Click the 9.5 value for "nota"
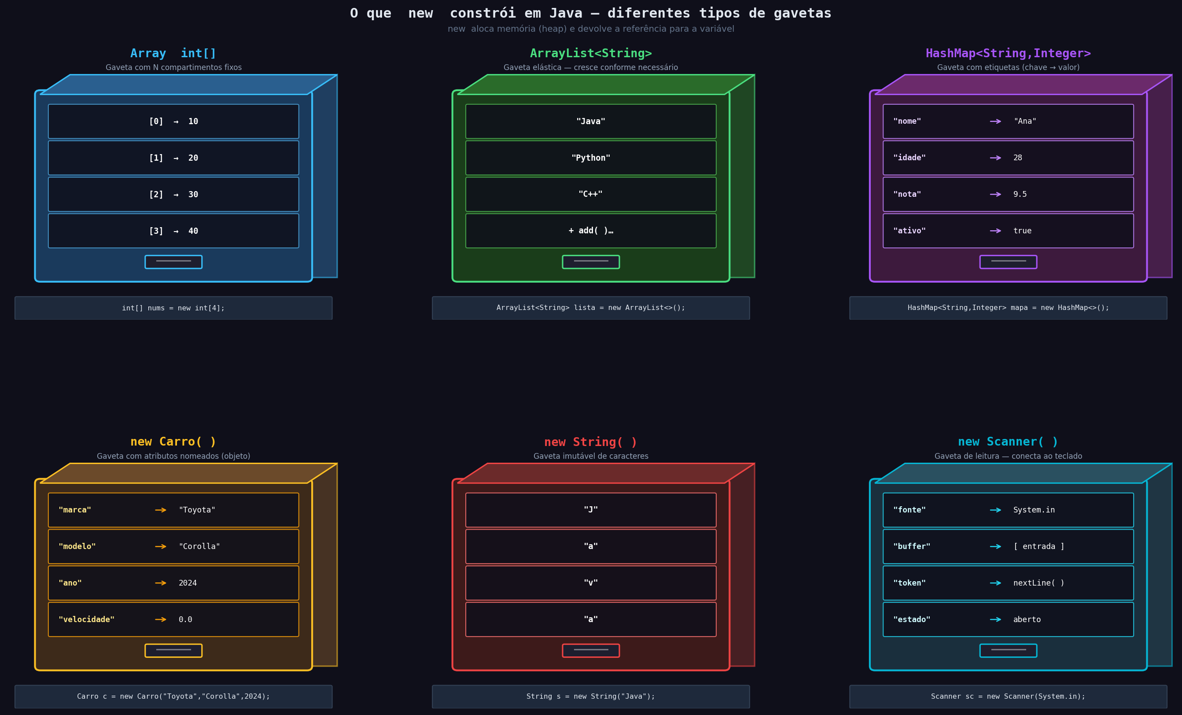The height and width of the screenshot is (715, 1182). (x=1020, y=194)
